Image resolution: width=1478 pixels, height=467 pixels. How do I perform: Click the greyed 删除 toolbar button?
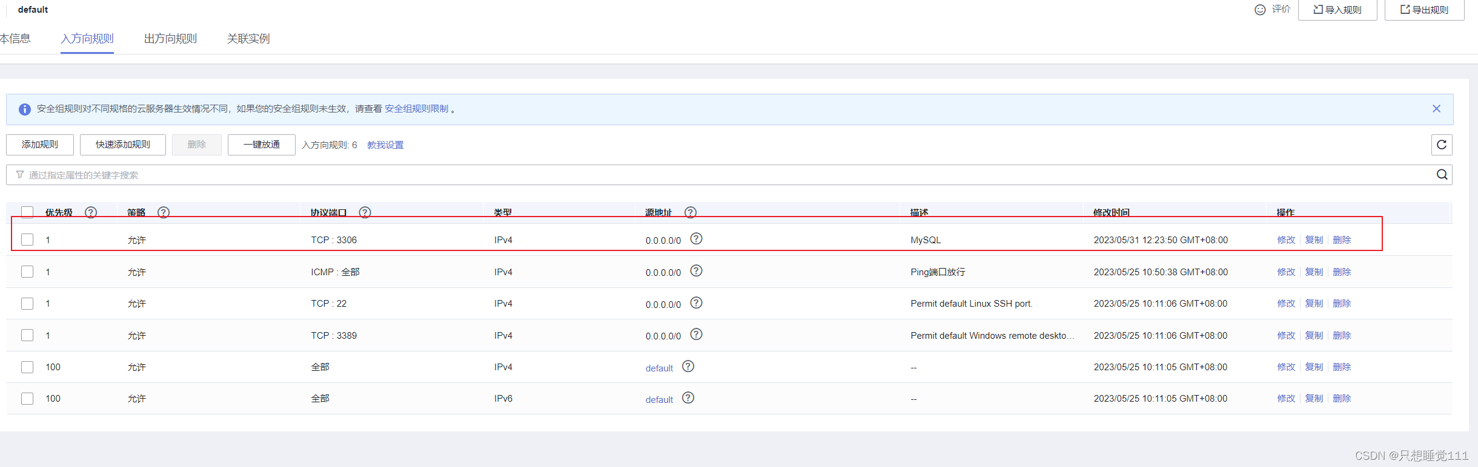(197, 145)
